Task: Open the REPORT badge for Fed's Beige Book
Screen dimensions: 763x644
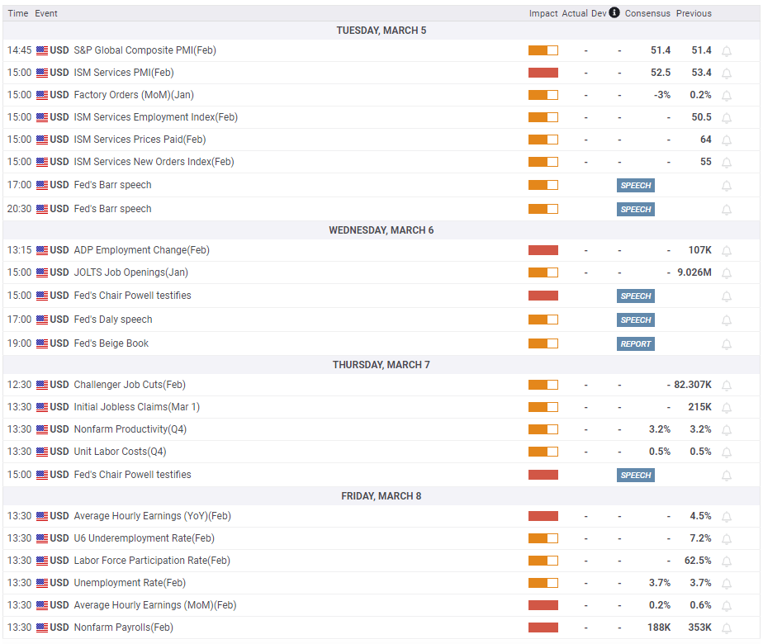Action: point(636,344)
